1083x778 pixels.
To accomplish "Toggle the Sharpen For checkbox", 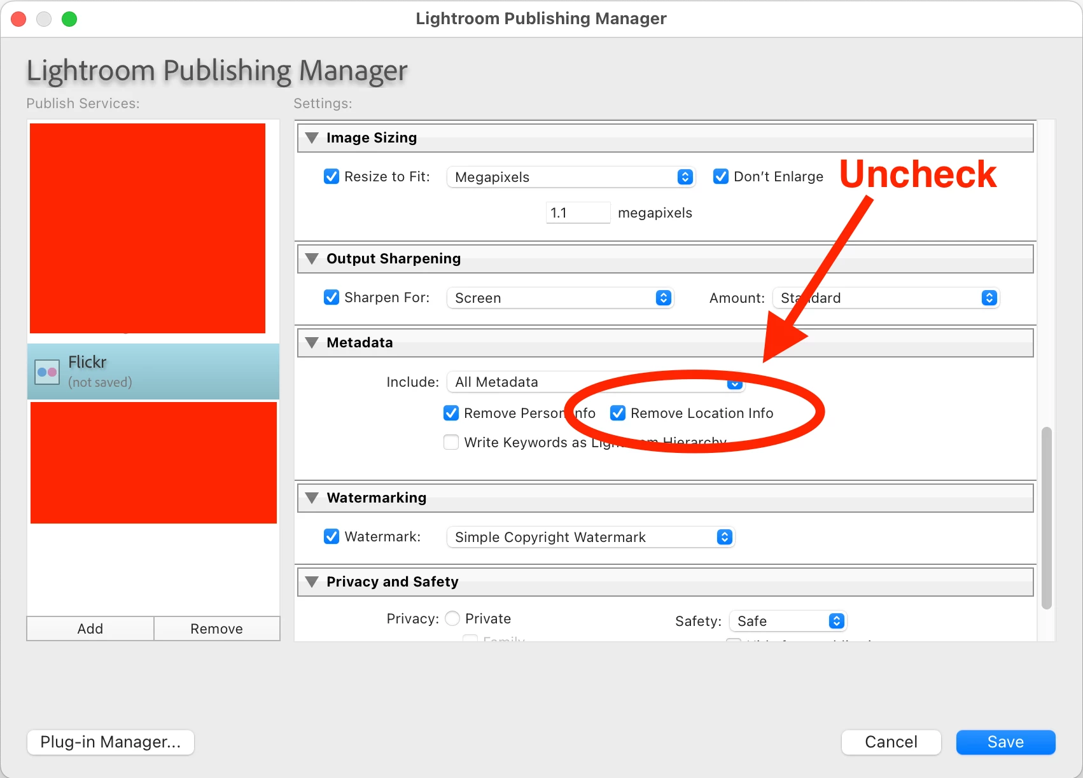I will [332, 297].
